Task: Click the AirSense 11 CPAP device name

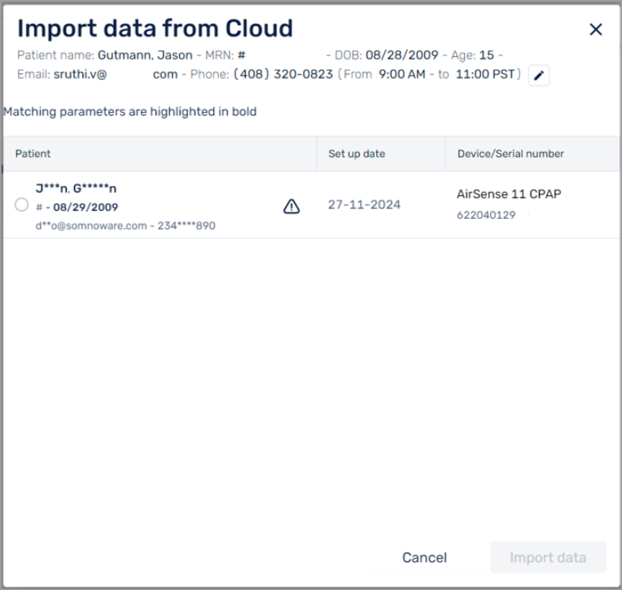Action: click(x=509, y=194)
